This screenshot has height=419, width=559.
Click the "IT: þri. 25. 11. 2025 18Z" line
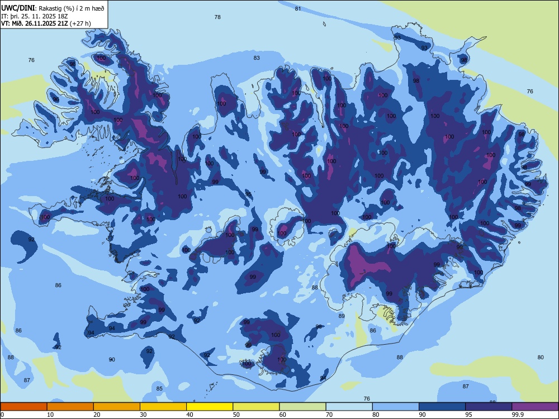34,16
